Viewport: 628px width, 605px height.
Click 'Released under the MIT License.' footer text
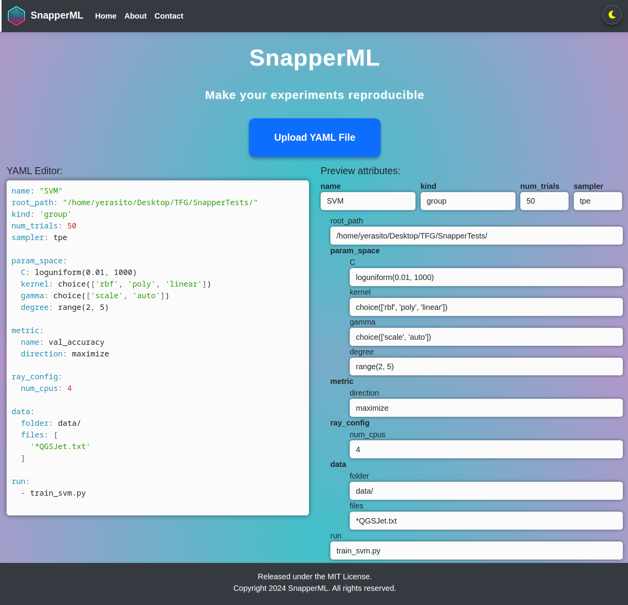click(315, 576)
